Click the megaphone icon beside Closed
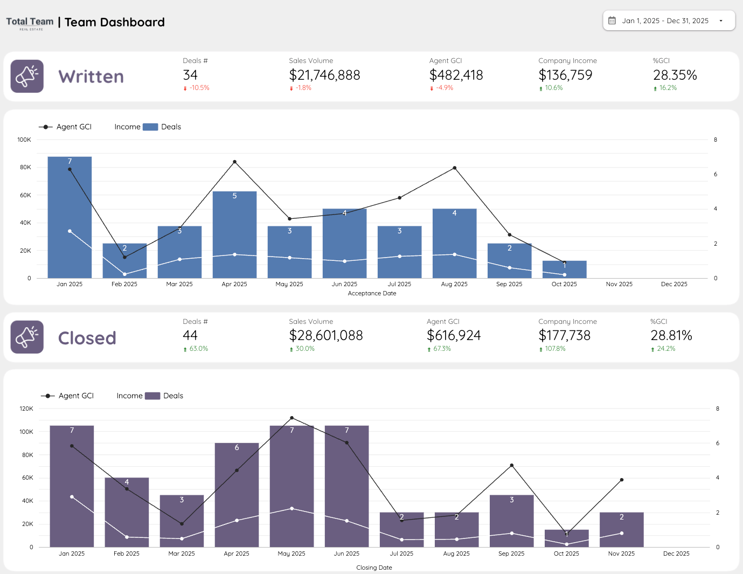The image size is (743, 574). pyautogui.click(x=27, y=337)
